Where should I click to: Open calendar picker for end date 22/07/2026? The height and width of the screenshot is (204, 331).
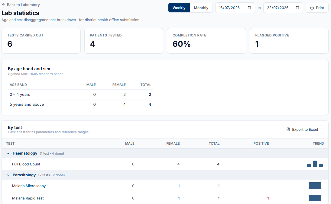coord(297,8)
